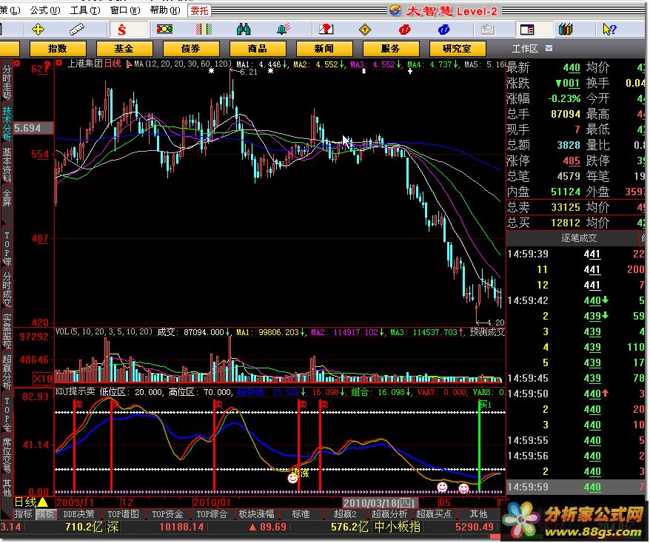
Task: Switch to the DDE决策 indicator tab
Action: tap(80, 514)
